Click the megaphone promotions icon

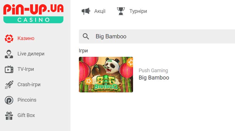(x=86, y=11)
